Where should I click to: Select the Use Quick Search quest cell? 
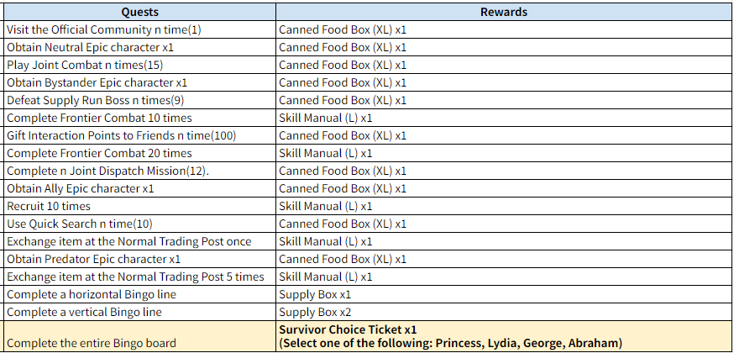click(80, 224)
